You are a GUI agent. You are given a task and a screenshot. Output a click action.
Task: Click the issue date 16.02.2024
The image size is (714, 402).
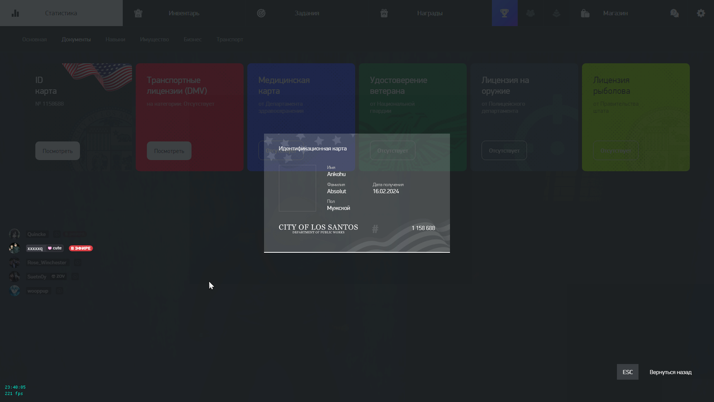(386, 191)
